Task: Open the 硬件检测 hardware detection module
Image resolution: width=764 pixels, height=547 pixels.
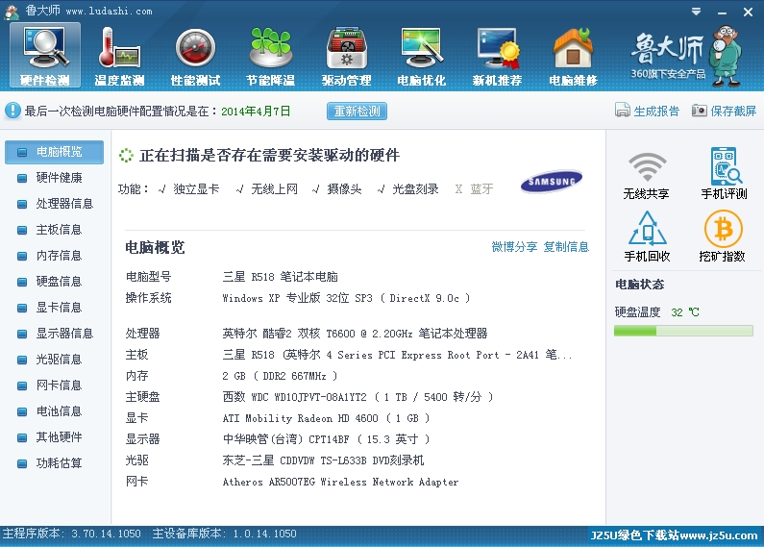Action: [x=45, y=55]
